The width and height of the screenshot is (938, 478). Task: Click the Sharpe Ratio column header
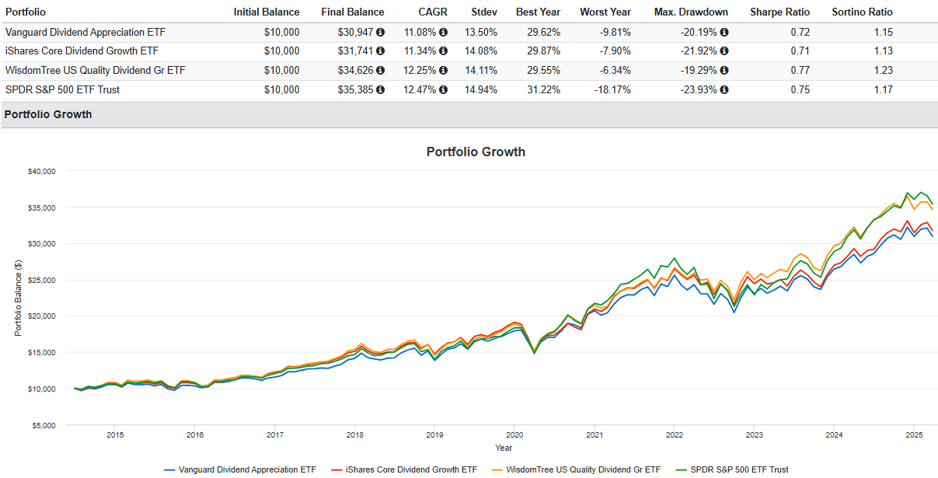[779, 12]
